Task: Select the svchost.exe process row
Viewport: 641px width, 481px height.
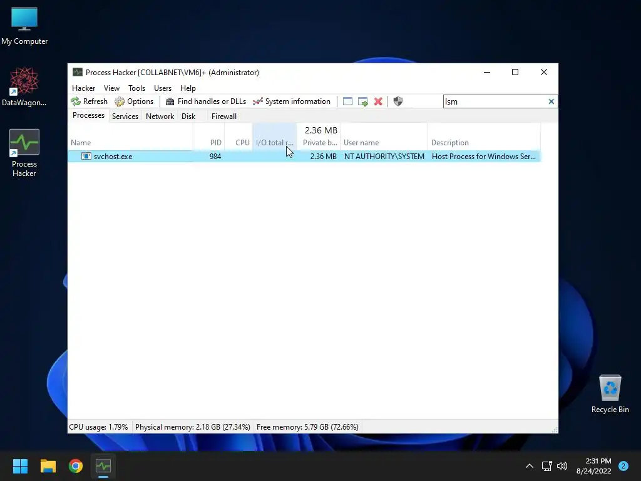Action: [x=304, y=156]
